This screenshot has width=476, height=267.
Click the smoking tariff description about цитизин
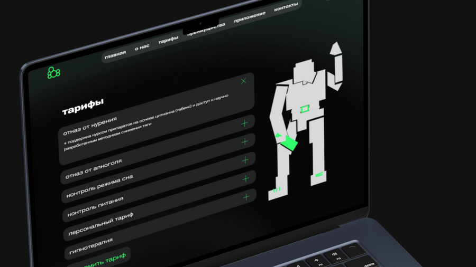pyautogui.click(x=146, y=122)
